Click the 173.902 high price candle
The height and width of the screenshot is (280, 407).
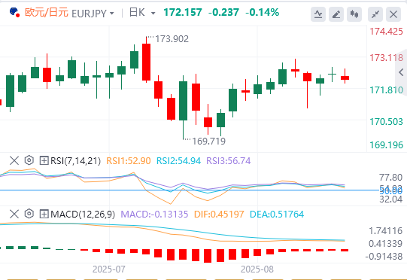pos(147,59)
